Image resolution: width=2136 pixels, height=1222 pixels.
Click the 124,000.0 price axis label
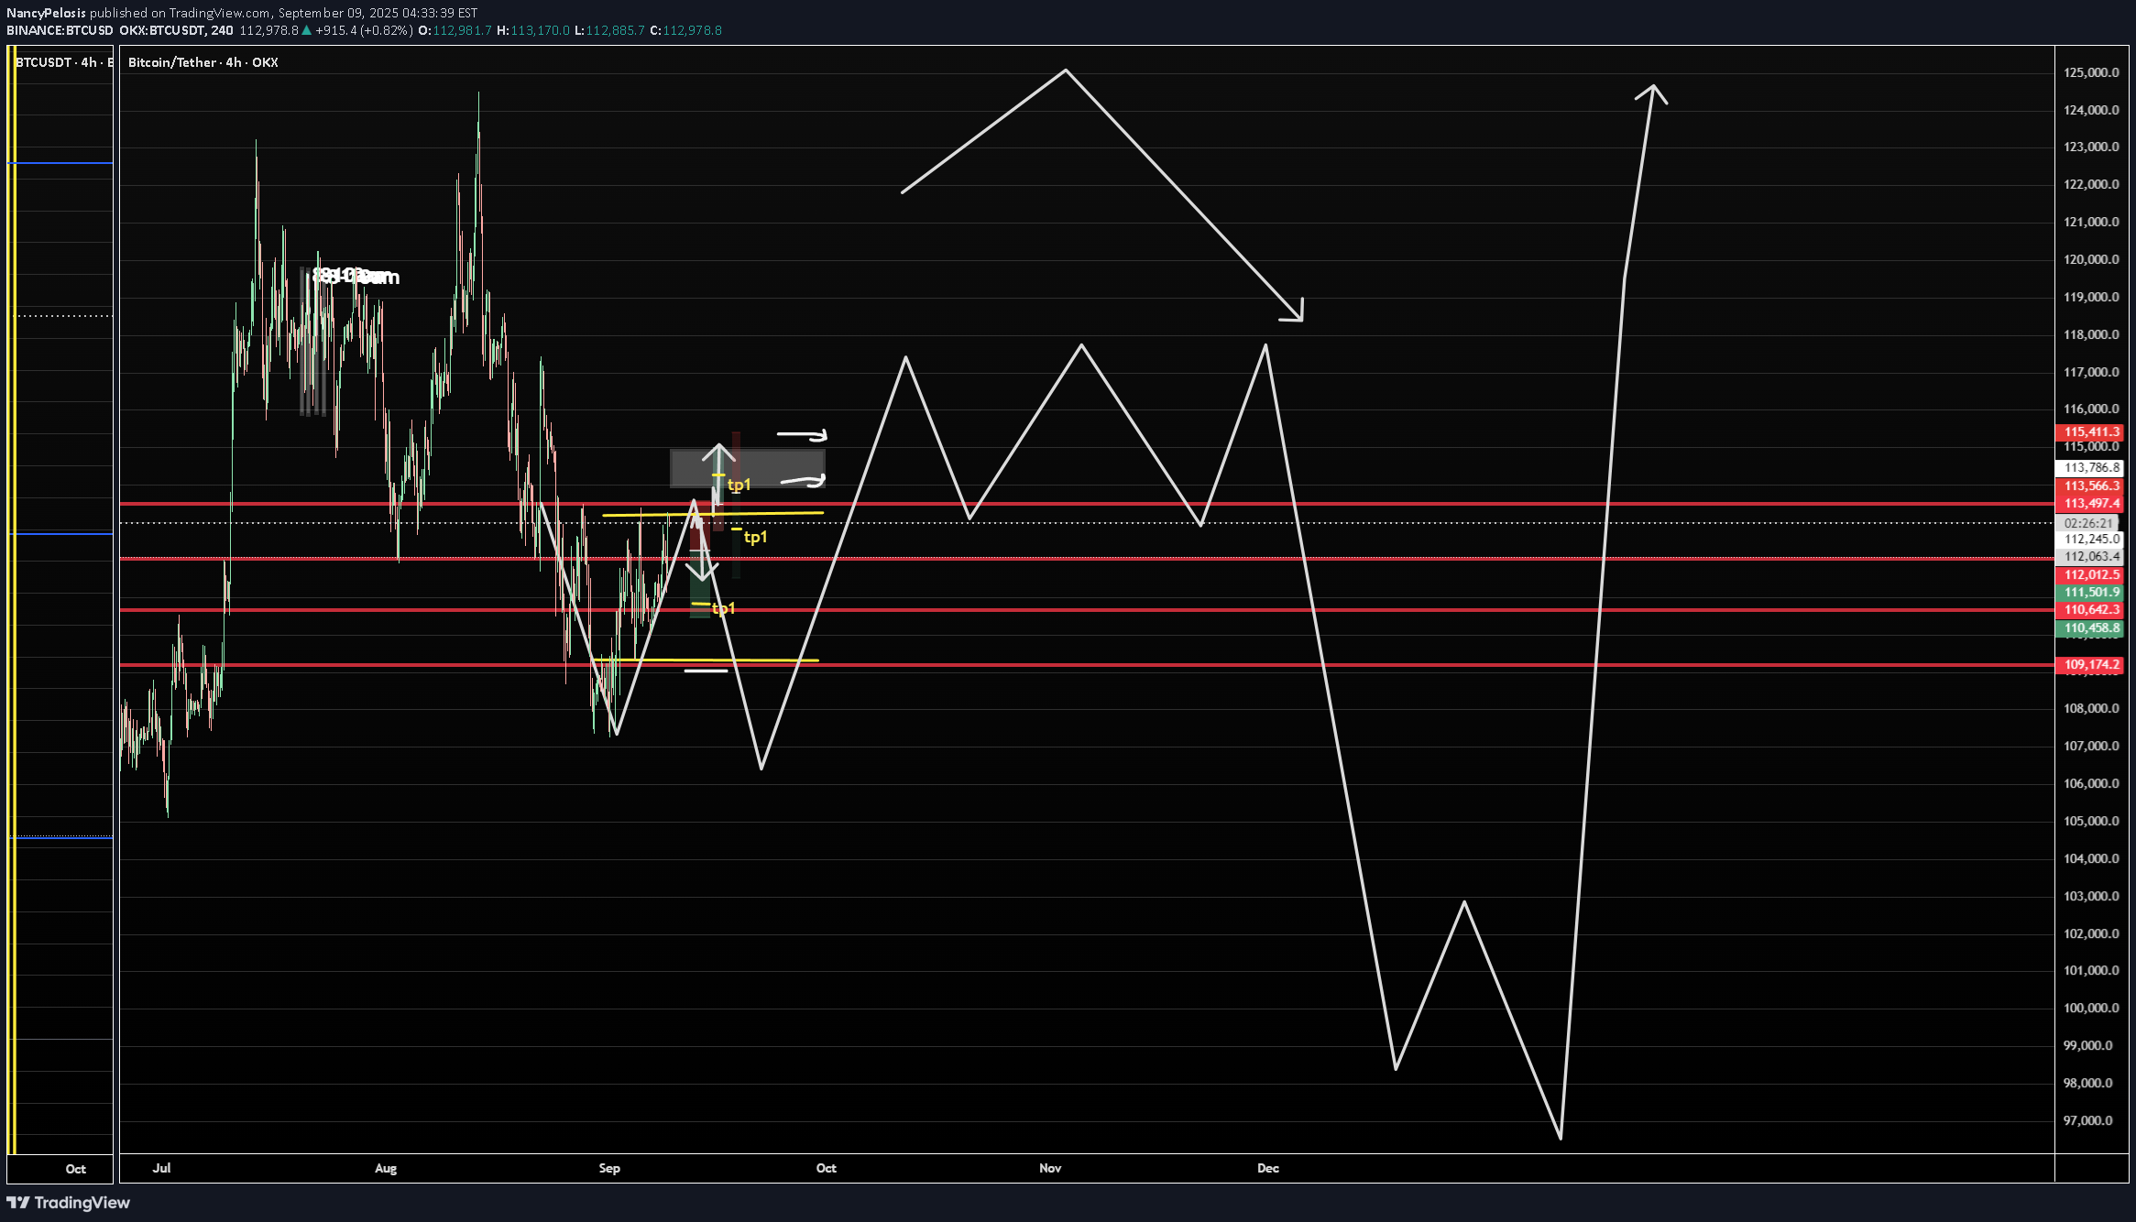[x=2091, y=110]
